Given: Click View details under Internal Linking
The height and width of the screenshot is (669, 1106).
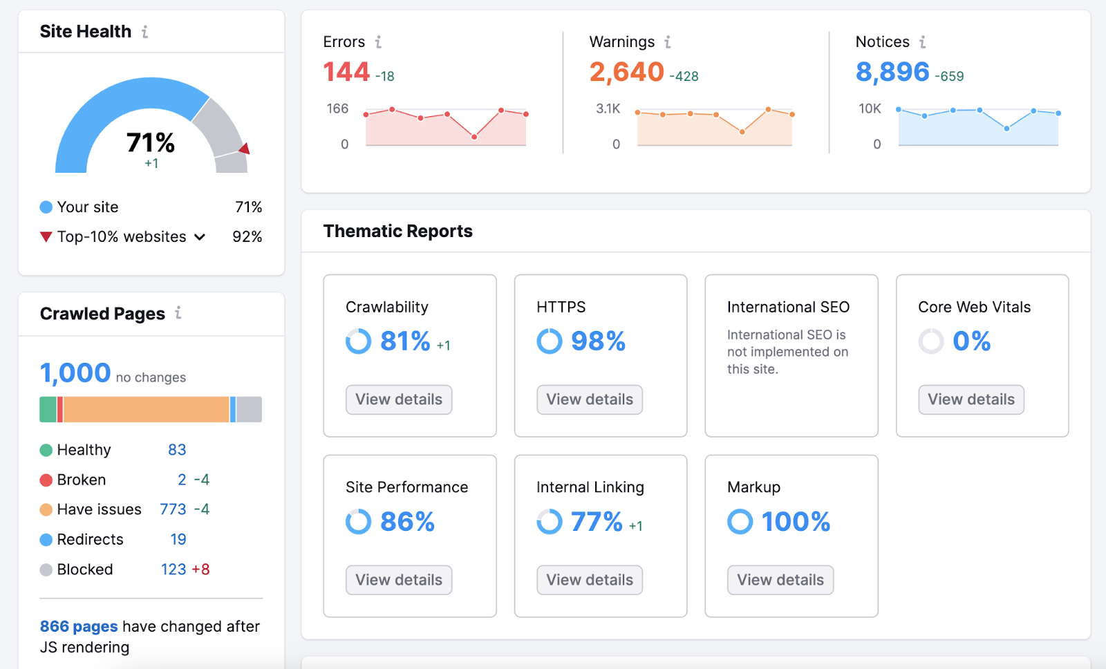Looking at the screenshot, I should pyautogui.click(x=589, y=580).
